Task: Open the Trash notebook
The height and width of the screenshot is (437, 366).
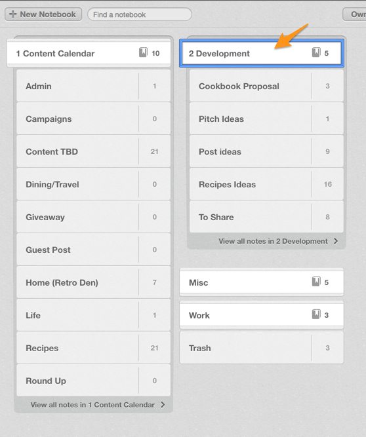Action: [x=262, y=348]
